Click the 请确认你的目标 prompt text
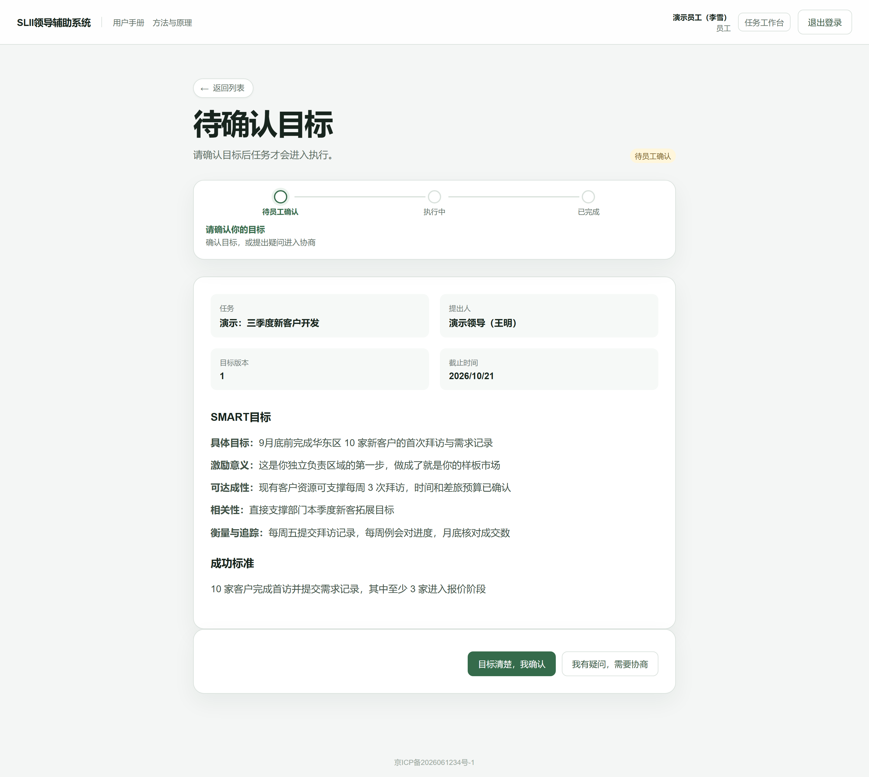 click(235, 230)
